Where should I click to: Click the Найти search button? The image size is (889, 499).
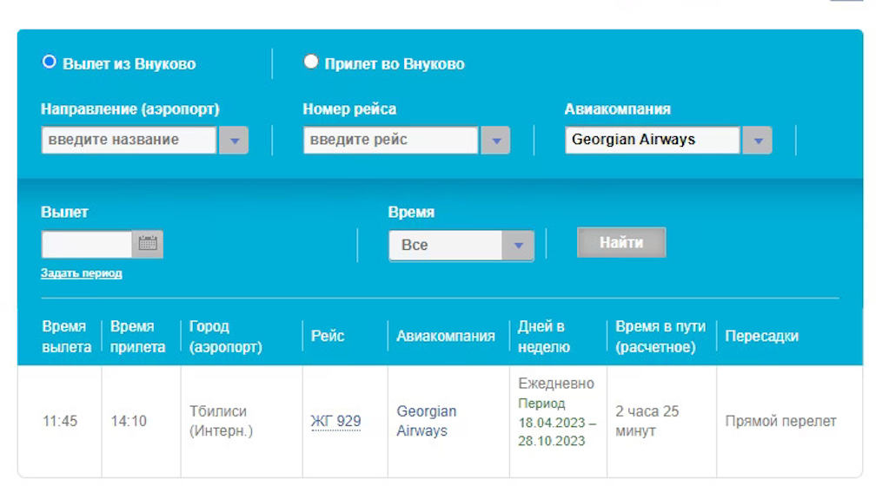click(621, 242)
